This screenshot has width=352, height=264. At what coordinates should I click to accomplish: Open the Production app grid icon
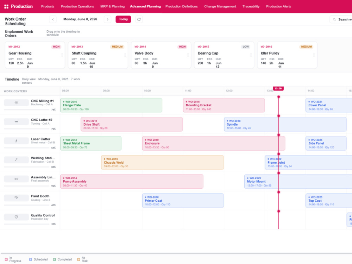click(6, 6)
